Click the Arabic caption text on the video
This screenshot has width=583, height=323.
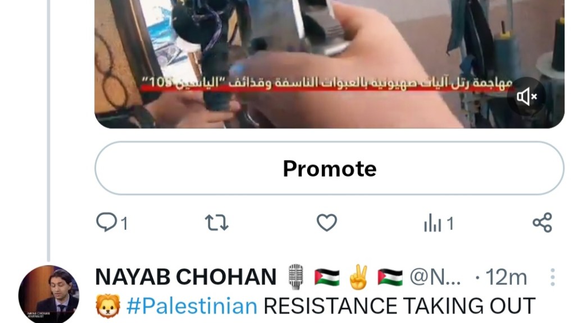[x=327, y=83]
